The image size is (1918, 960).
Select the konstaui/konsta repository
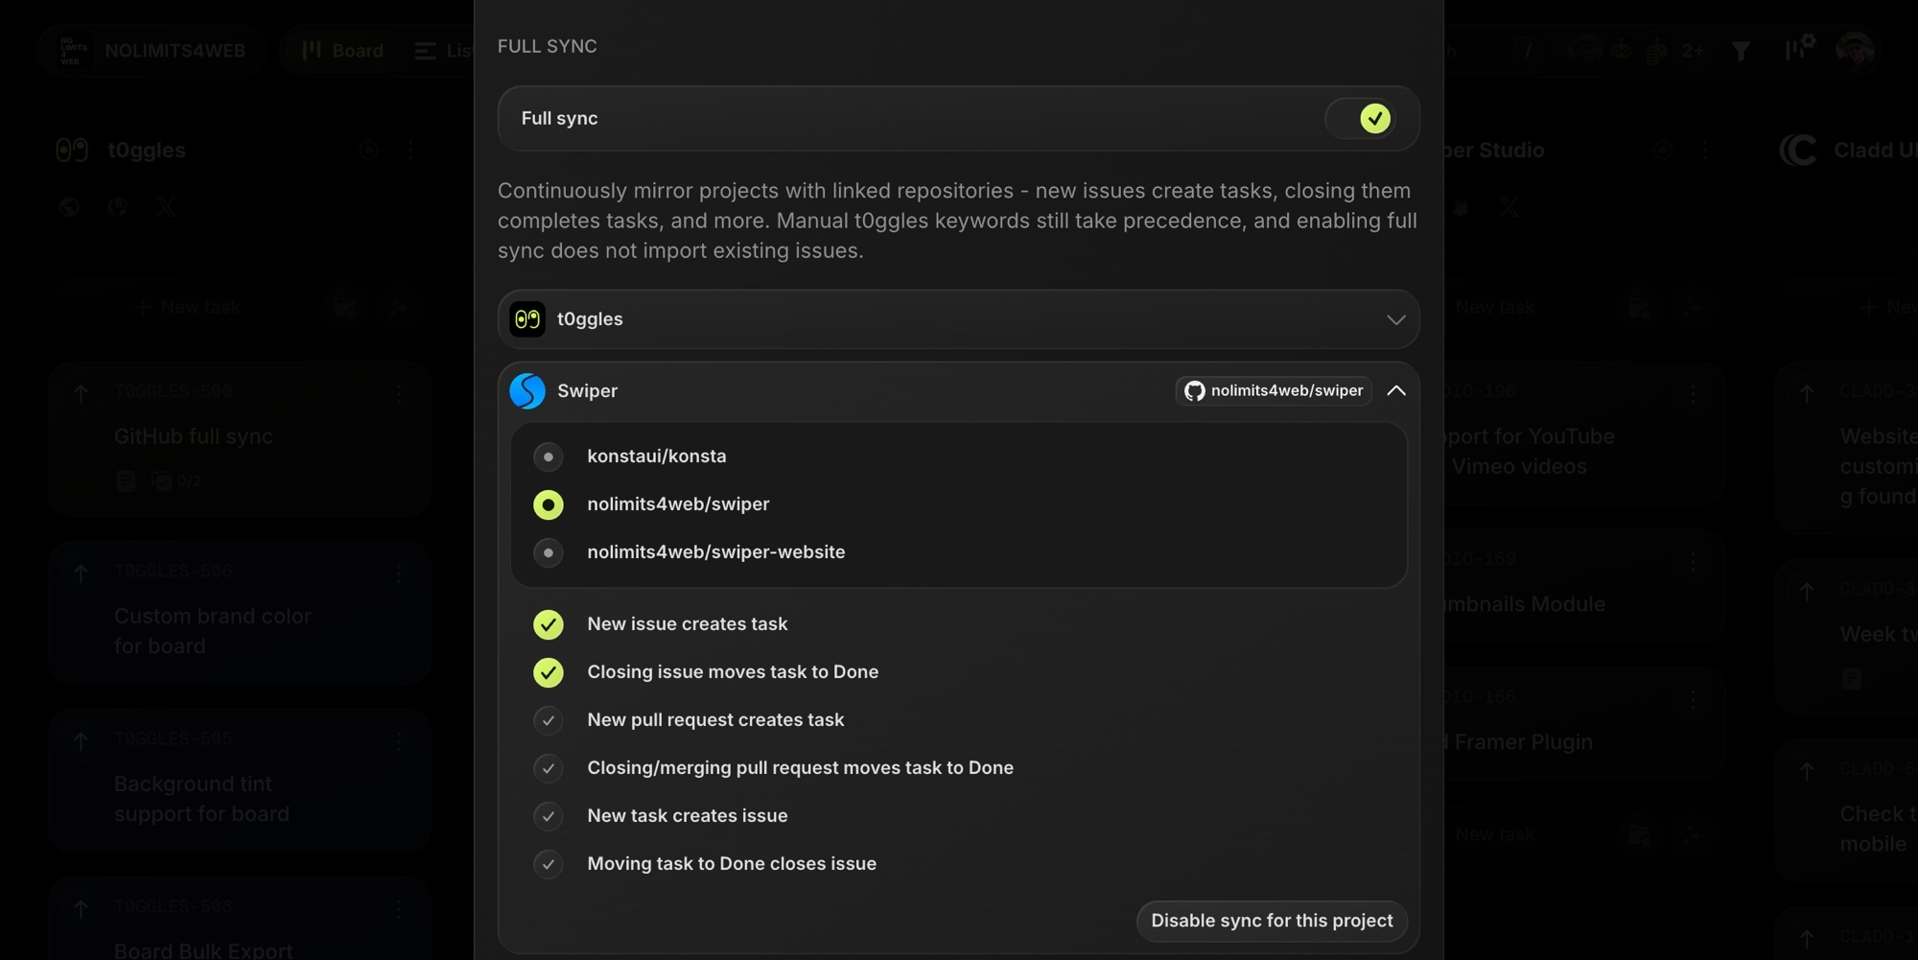click(548, 457)
